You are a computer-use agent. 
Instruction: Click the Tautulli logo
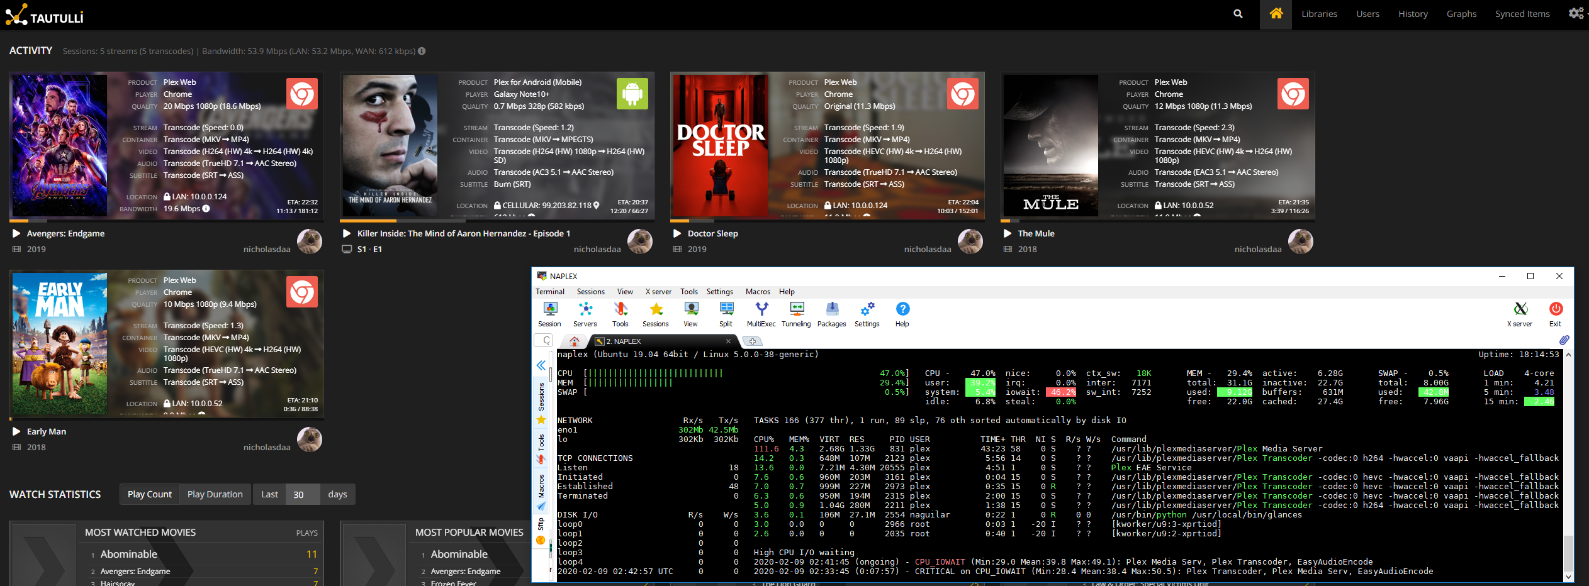(44, 14)
